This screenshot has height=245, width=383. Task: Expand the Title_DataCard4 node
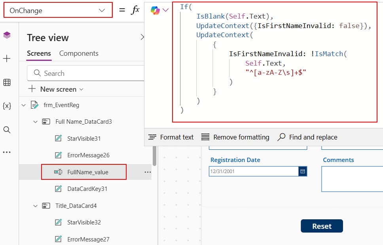(x=35, y=205)
